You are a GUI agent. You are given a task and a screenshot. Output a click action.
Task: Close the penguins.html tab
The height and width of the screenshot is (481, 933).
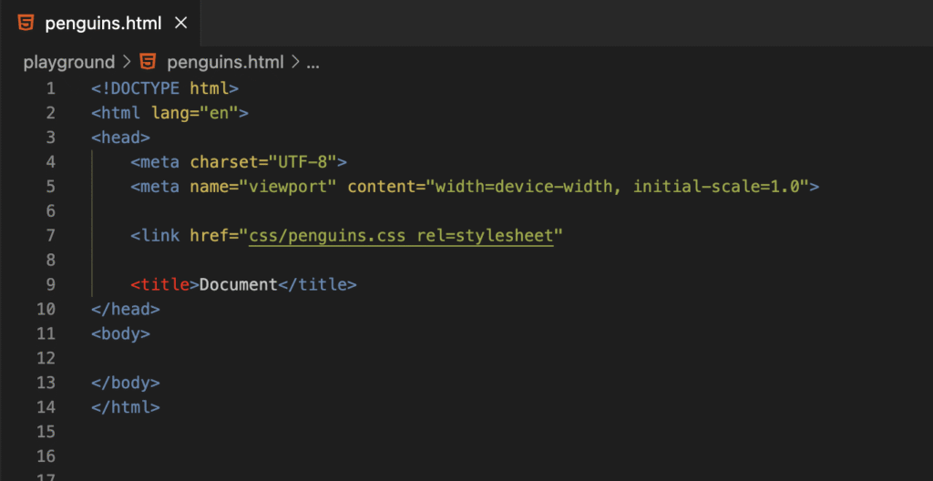click(180, 23)
